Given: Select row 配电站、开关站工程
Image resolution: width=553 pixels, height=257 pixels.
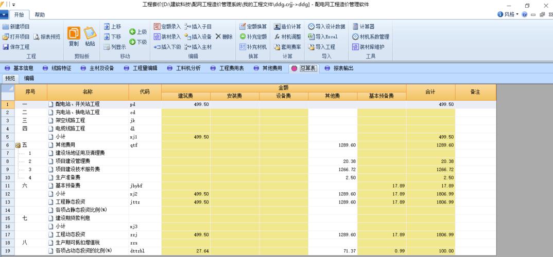Looking at the screenshot, I should pos(248,104).
